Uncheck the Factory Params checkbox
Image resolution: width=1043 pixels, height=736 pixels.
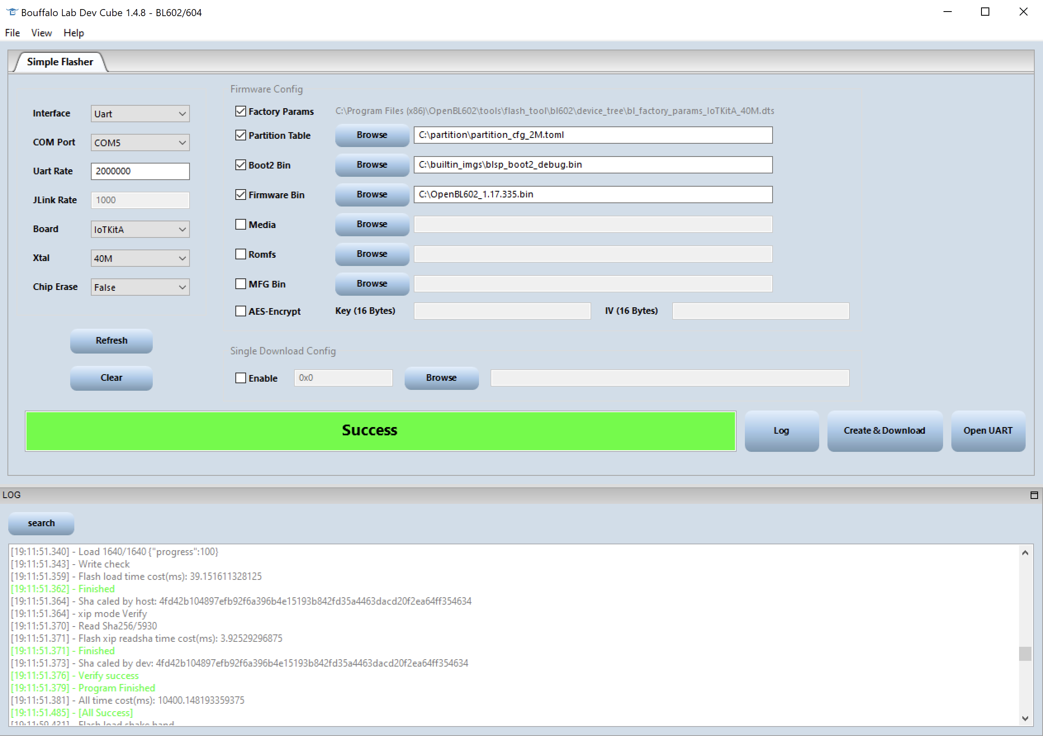point(241,112)
